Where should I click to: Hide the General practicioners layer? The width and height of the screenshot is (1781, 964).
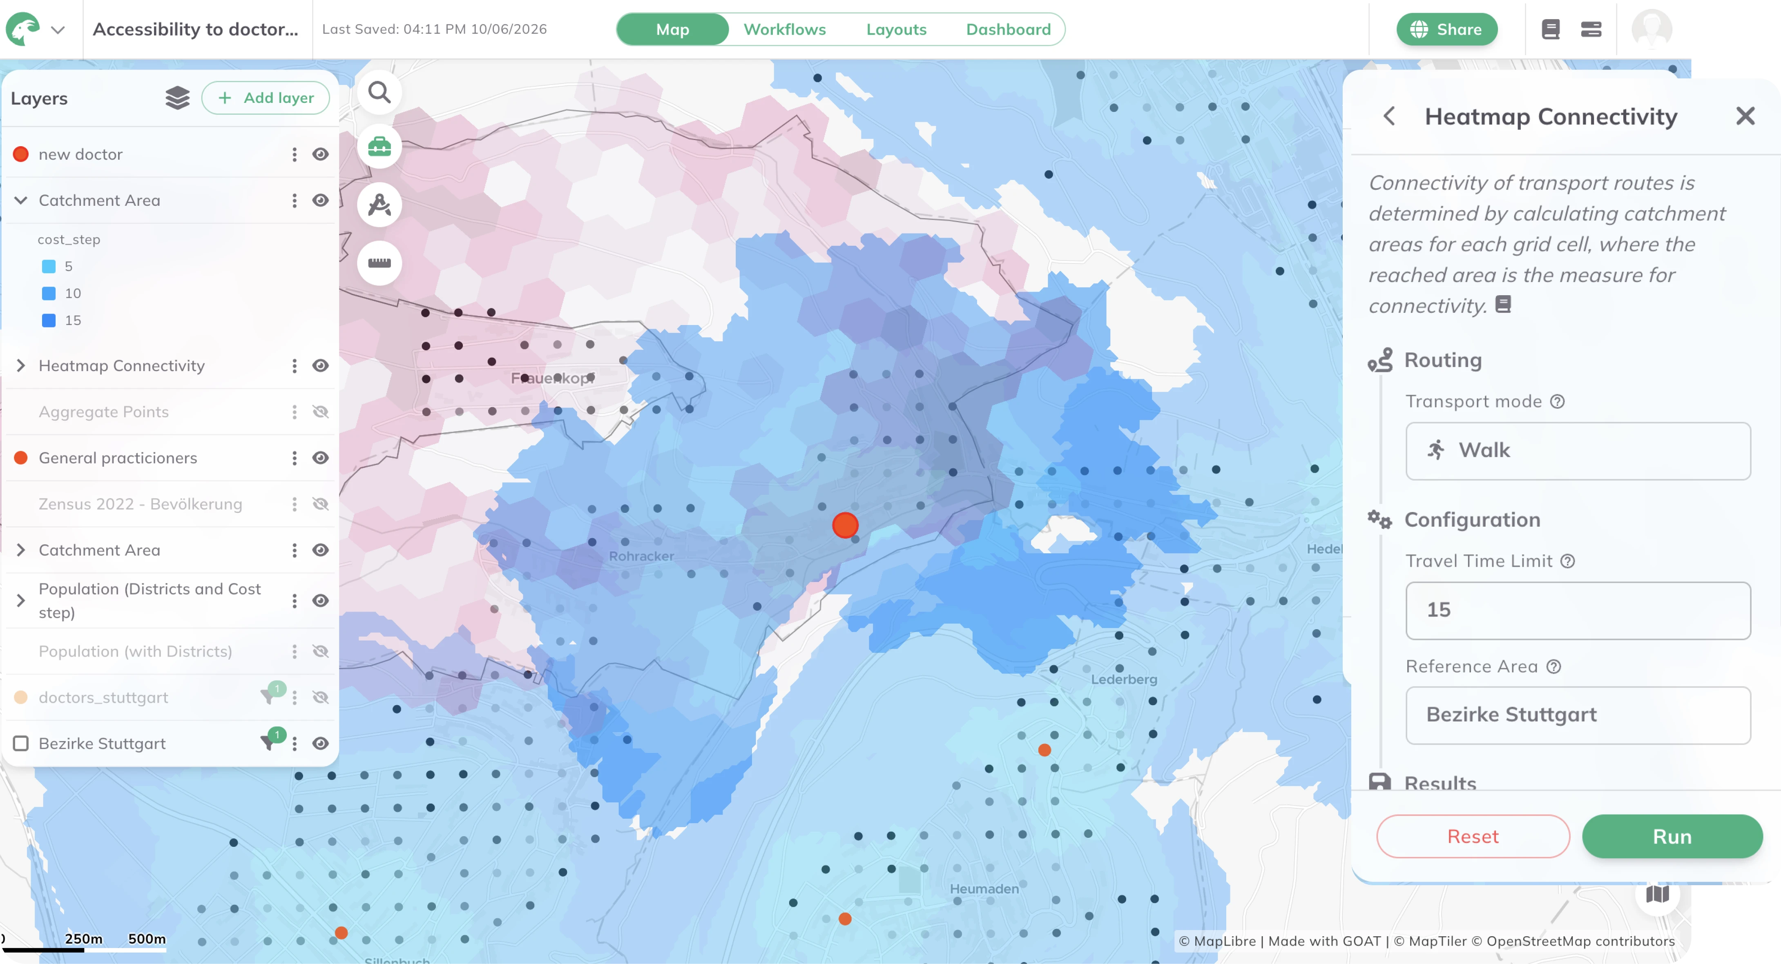320,458
